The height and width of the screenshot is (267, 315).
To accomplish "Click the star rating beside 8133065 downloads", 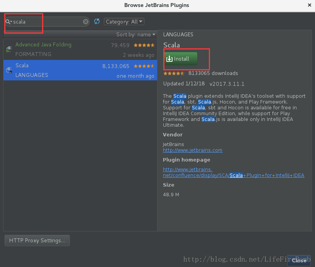I will [174, 73].
